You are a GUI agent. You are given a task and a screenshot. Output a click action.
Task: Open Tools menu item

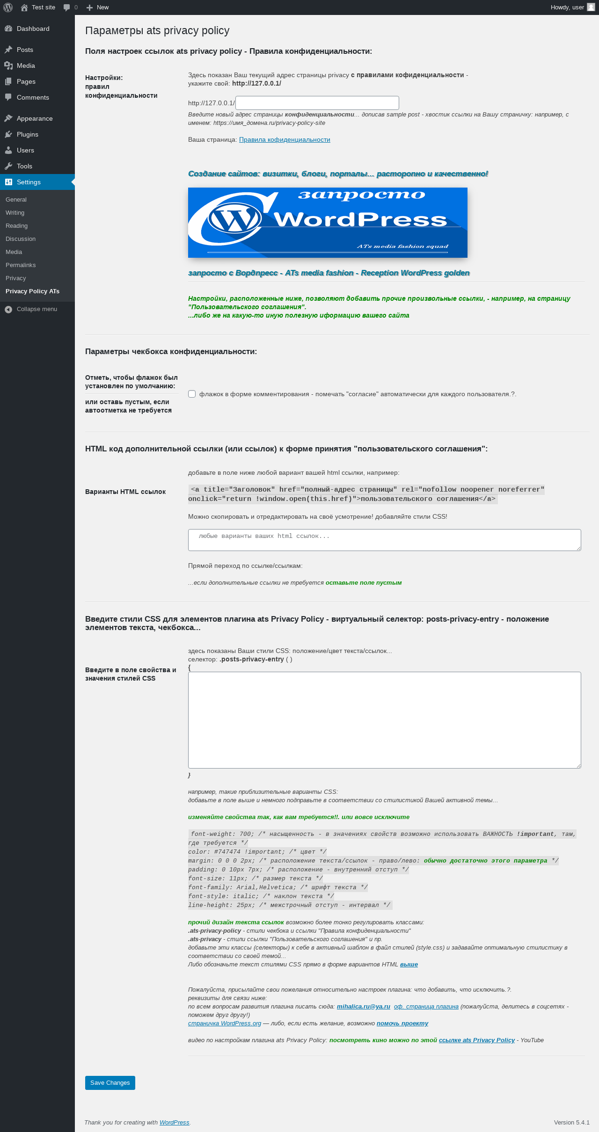click(x=37, y=166)
